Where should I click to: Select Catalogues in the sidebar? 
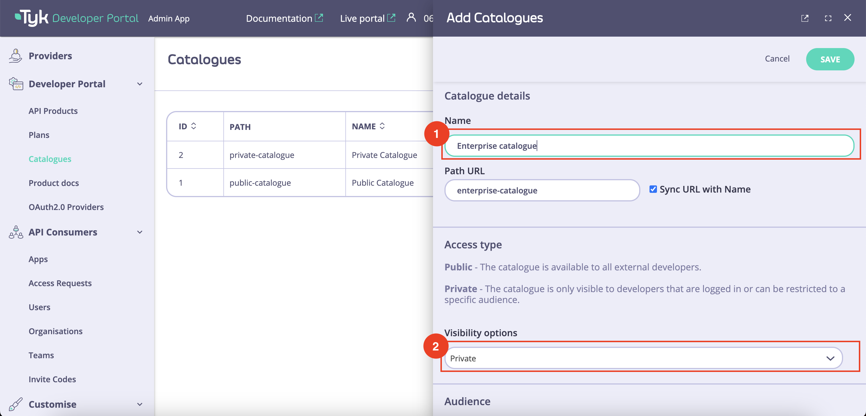click(50, 159)
